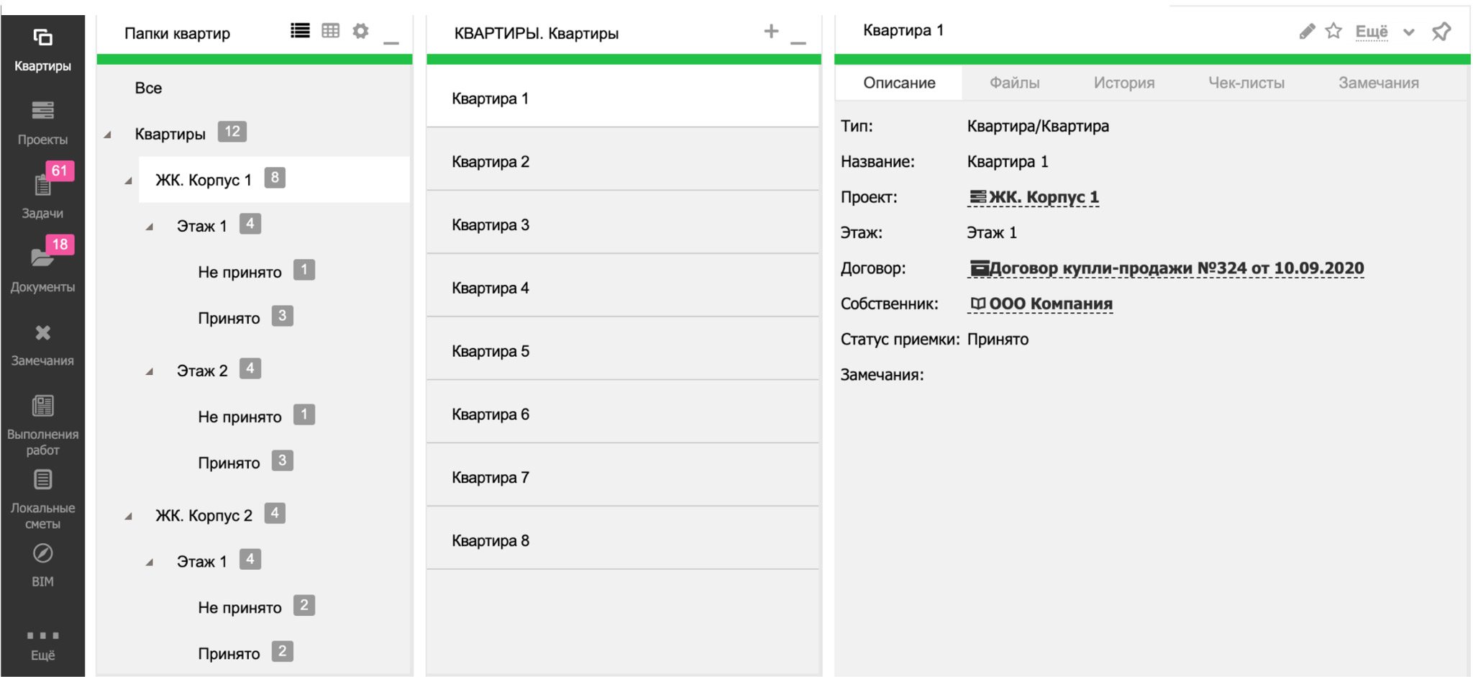The height and width of the screenshot is (677, 1473).
Task: Switch to the История tab
Action: point(1123,83)
